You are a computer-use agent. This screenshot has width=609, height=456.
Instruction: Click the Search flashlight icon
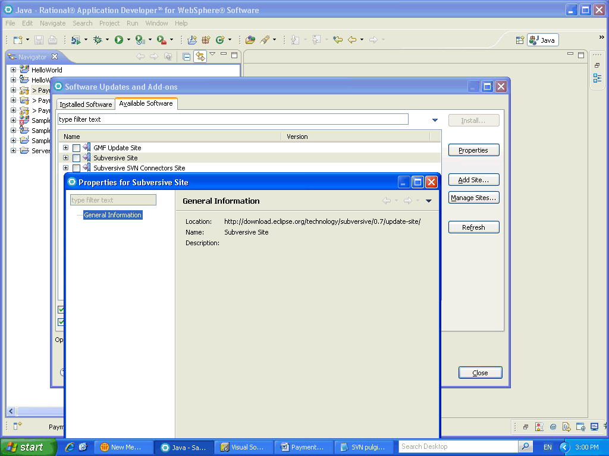pyautogui.click(x=265, y=40)
